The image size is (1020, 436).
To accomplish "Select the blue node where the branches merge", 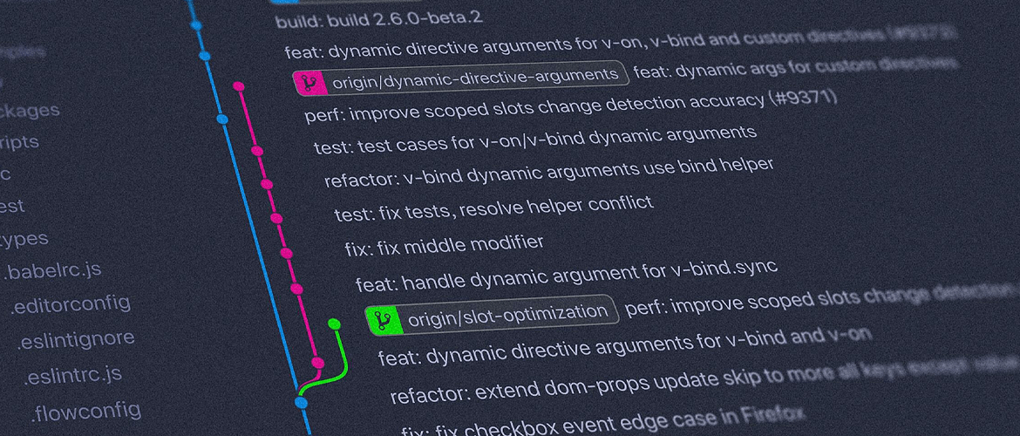I will click(302, 402).
